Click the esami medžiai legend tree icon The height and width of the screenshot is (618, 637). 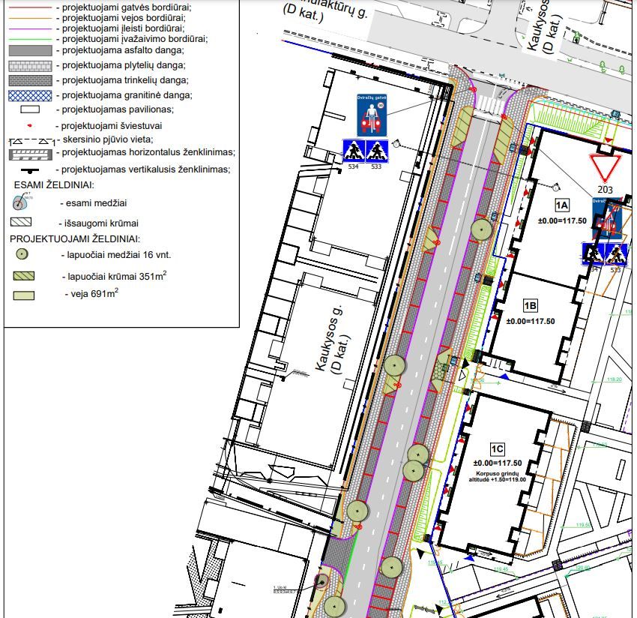coord(23,202)
